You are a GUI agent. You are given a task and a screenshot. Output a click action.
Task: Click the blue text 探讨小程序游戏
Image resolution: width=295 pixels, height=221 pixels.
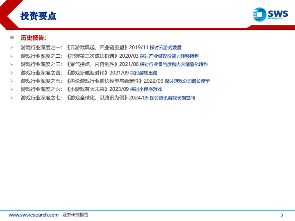click(x=146, y=89)
